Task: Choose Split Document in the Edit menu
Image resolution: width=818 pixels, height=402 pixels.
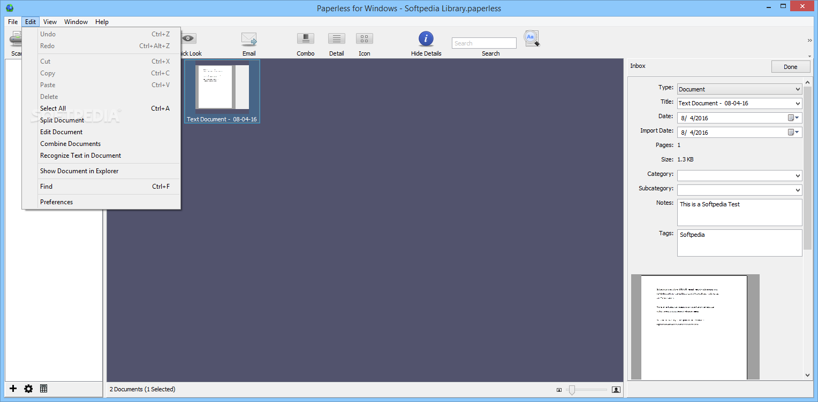Action: 101,120
